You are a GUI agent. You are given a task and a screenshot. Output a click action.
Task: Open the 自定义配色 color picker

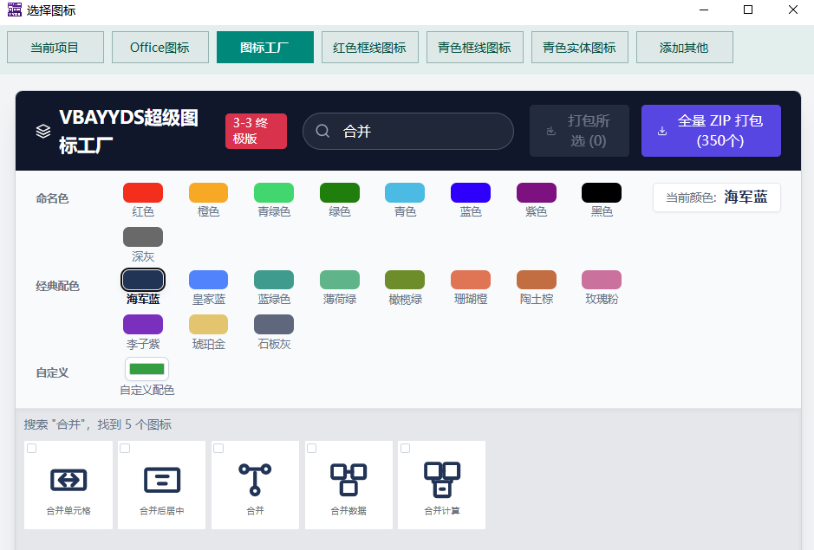point(147,369)
